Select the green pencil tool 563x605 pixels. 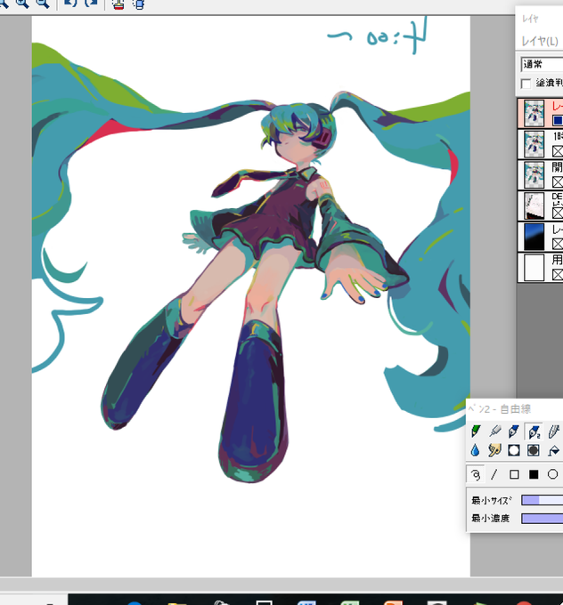pos(476,431)
